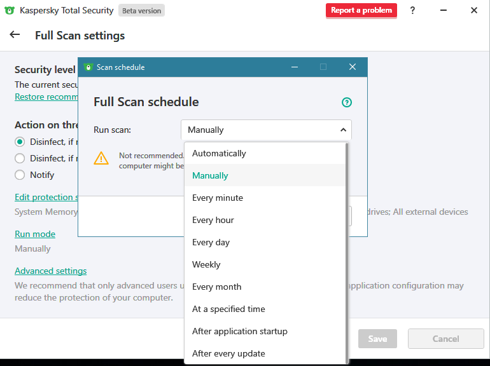The width and height of the screenshot is (490, 366).
Task: Click the Full Scan schedule heading
Action: 146,102
